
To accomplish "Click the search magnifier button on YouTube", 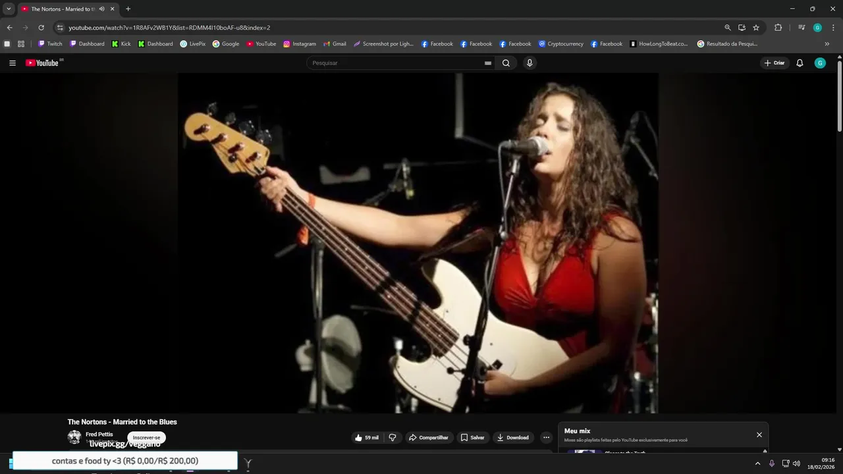I will click(x=506, y=63).
